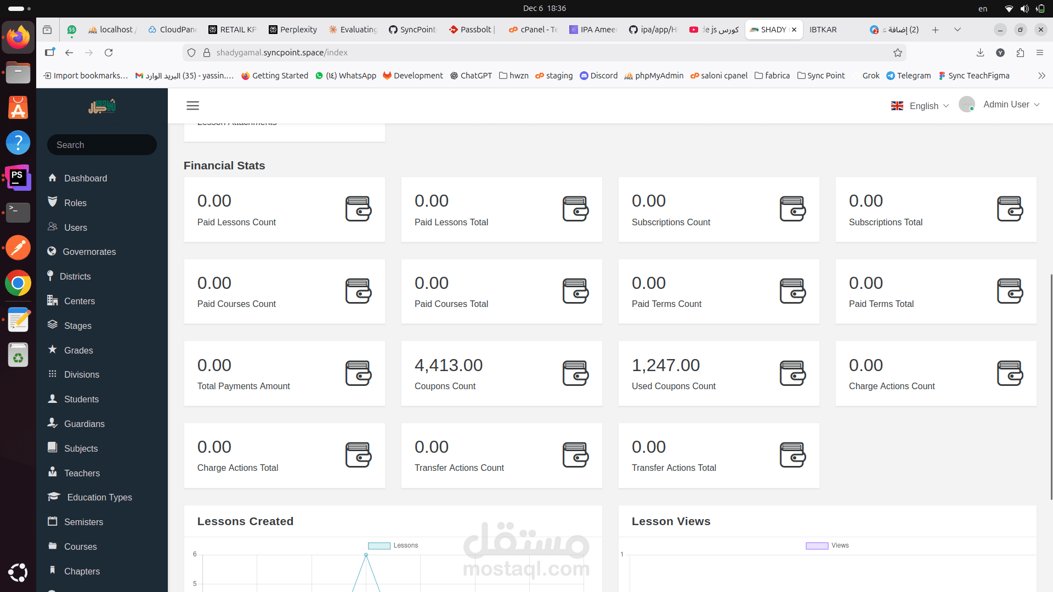1053x592 pixels.
Task: Go to Education Types sidebar link
Action: tap(99, 497)
